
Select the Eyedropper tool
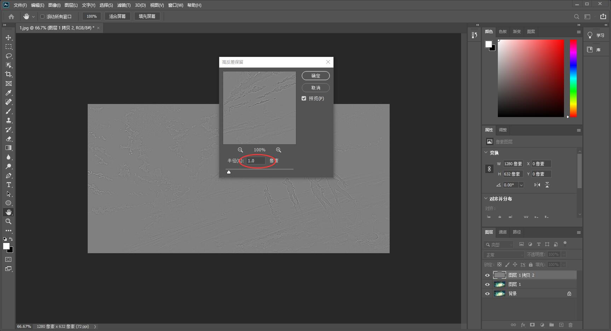pyautogui.click(x=8, y=93)
